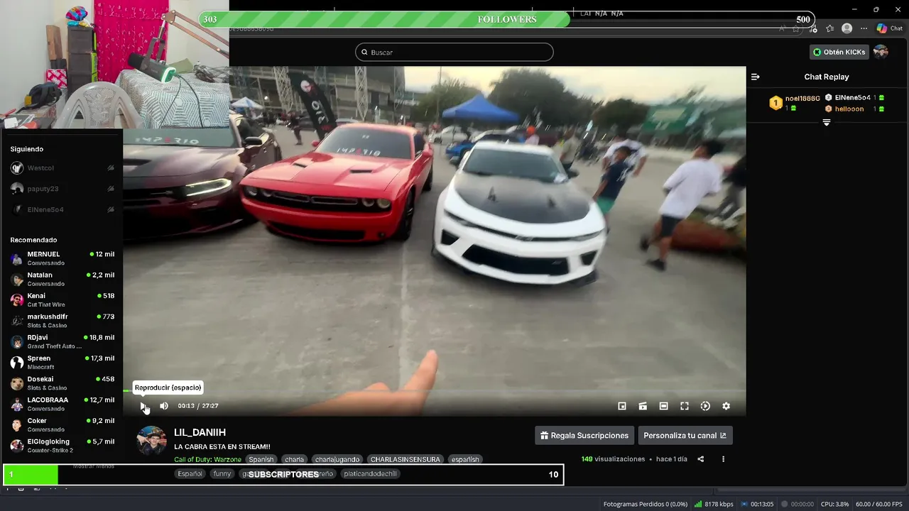909x511 pixels.
Task: Click the play video button
Action: pos(143,406)
